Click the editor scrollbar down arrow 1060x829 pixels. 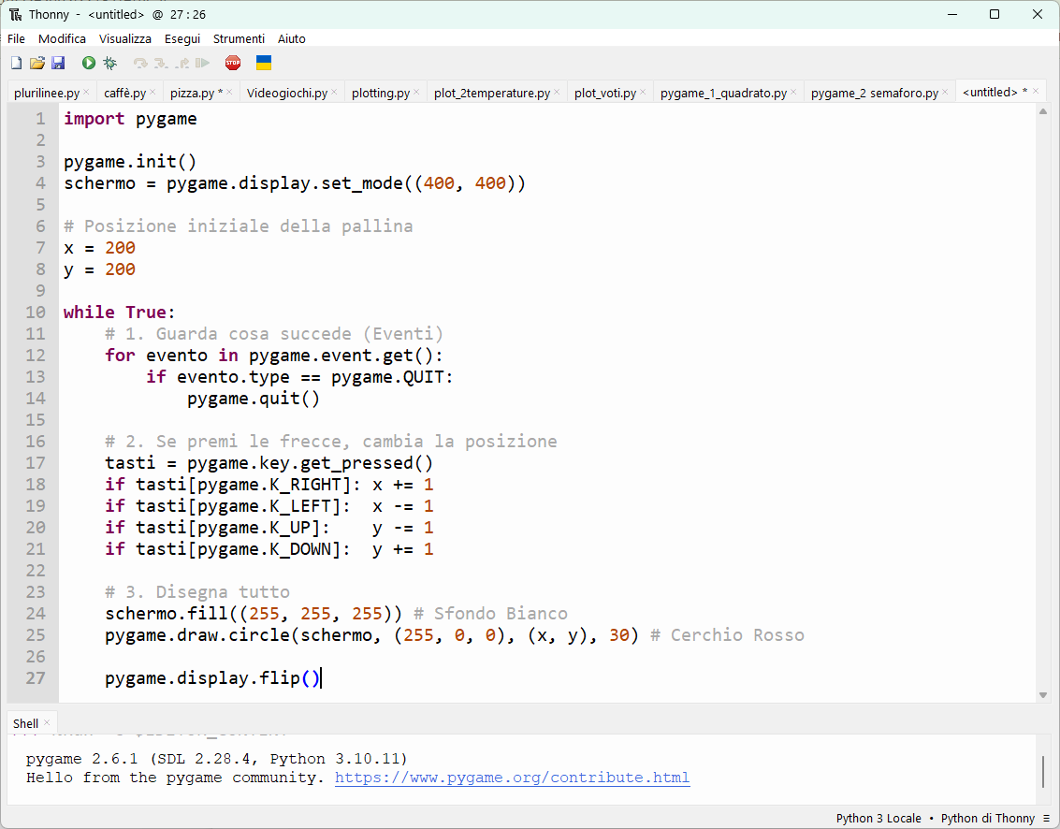pos(1042,695)
